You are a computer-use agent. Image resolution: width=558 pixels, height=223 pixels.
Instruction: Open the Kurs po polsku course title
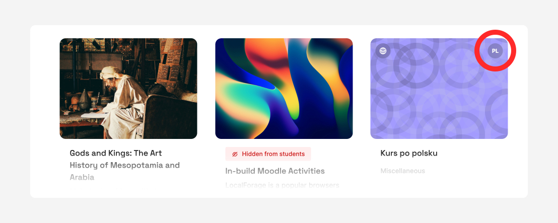click(x=409, y=154)
